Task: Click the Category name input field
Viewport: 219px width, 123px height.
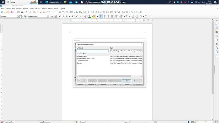Action: click(x=93, y=51)
